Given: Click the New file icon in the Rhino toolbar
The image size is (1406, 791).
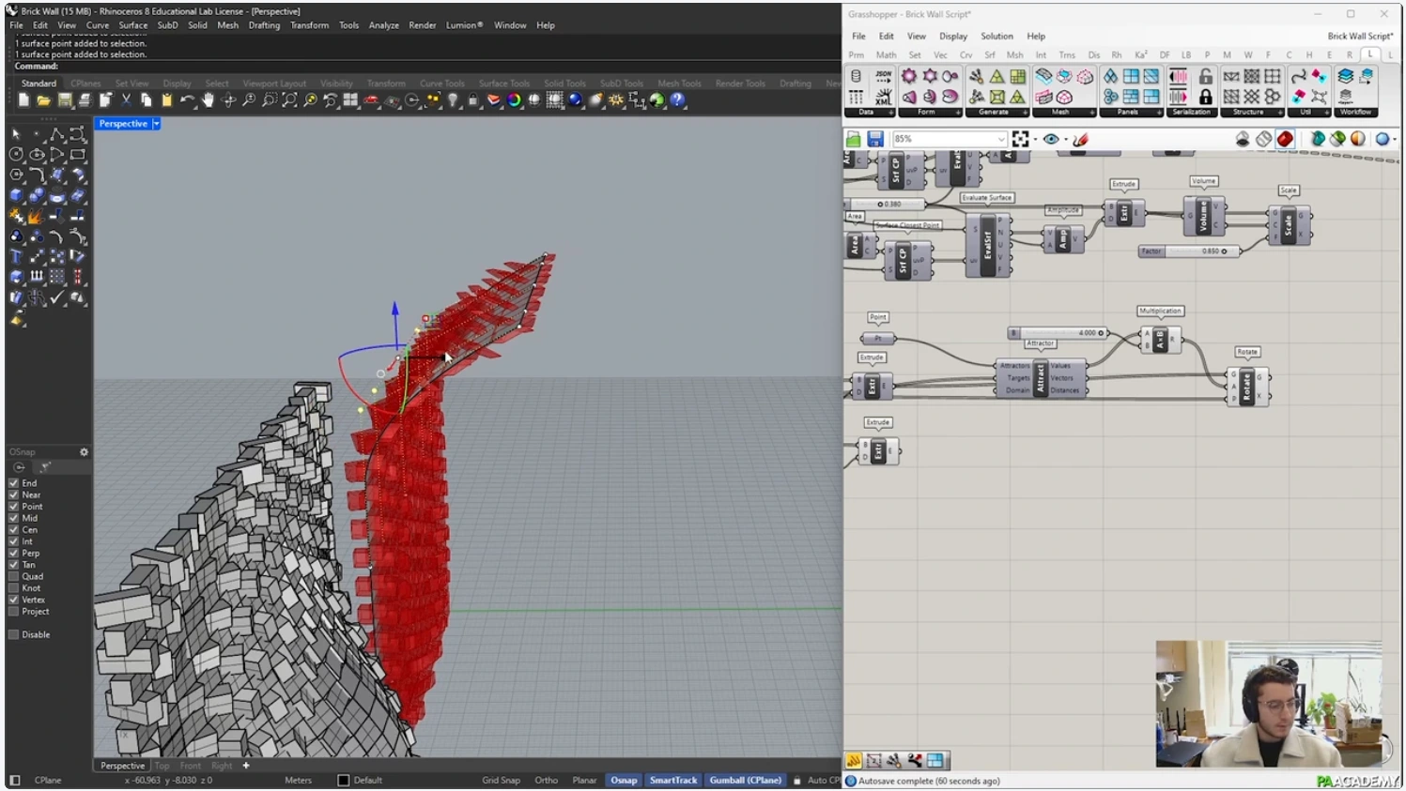Looking at the screenshot, I should click(x=23, y=99).
